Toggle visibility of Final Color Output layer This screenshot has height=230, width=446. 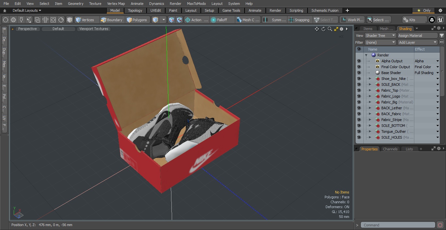359,67
